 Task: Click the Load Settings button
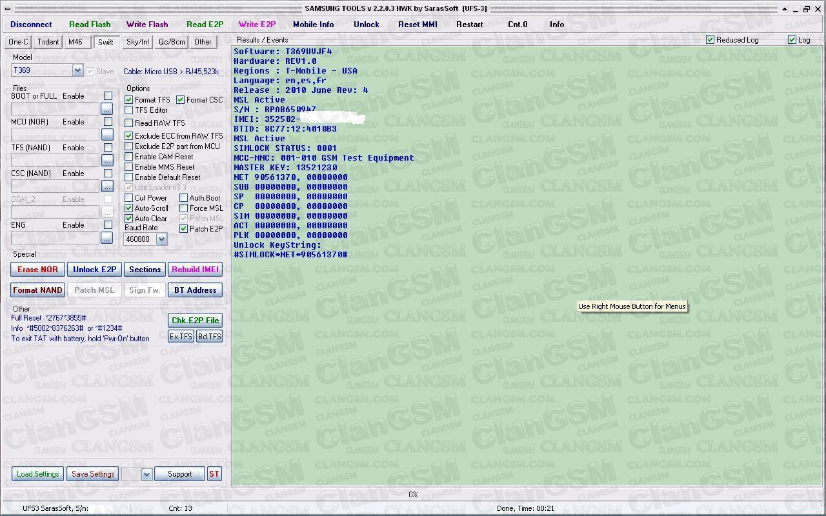[37, 474]
